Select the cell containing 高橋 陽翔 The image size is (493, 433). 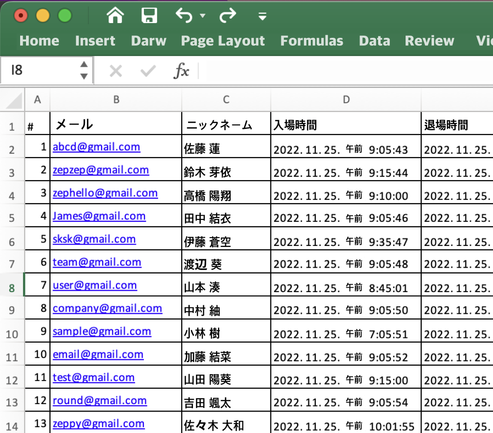(x=226, y=192)
